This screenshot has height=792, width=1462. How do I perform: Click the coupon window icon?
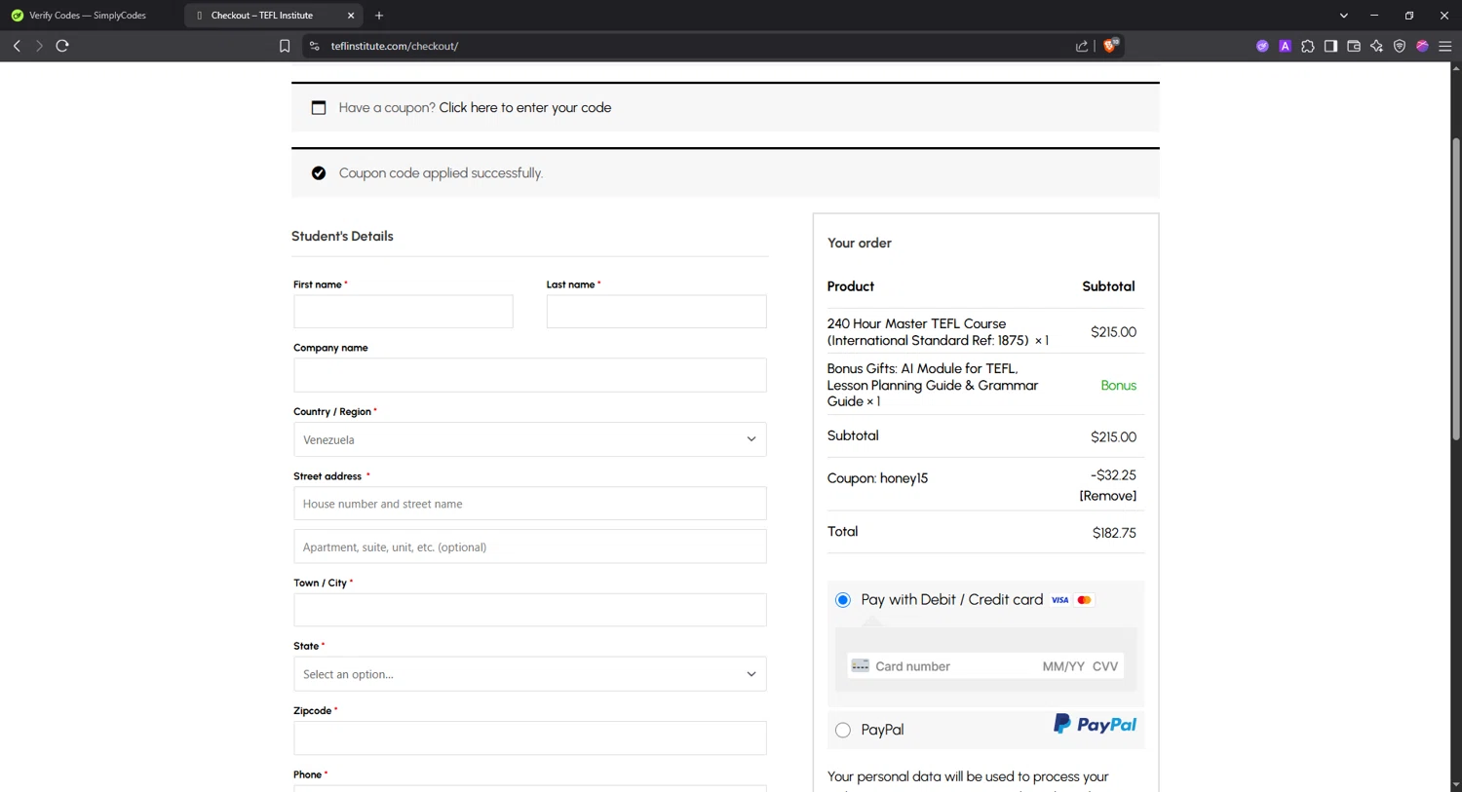[x=319, y=108]
